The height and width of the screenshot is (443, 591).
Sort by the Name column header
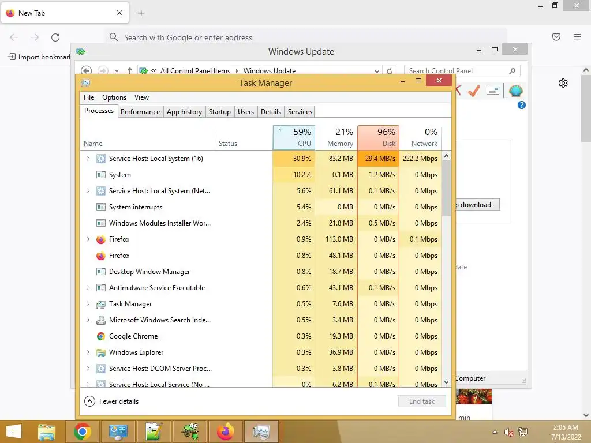147,137
